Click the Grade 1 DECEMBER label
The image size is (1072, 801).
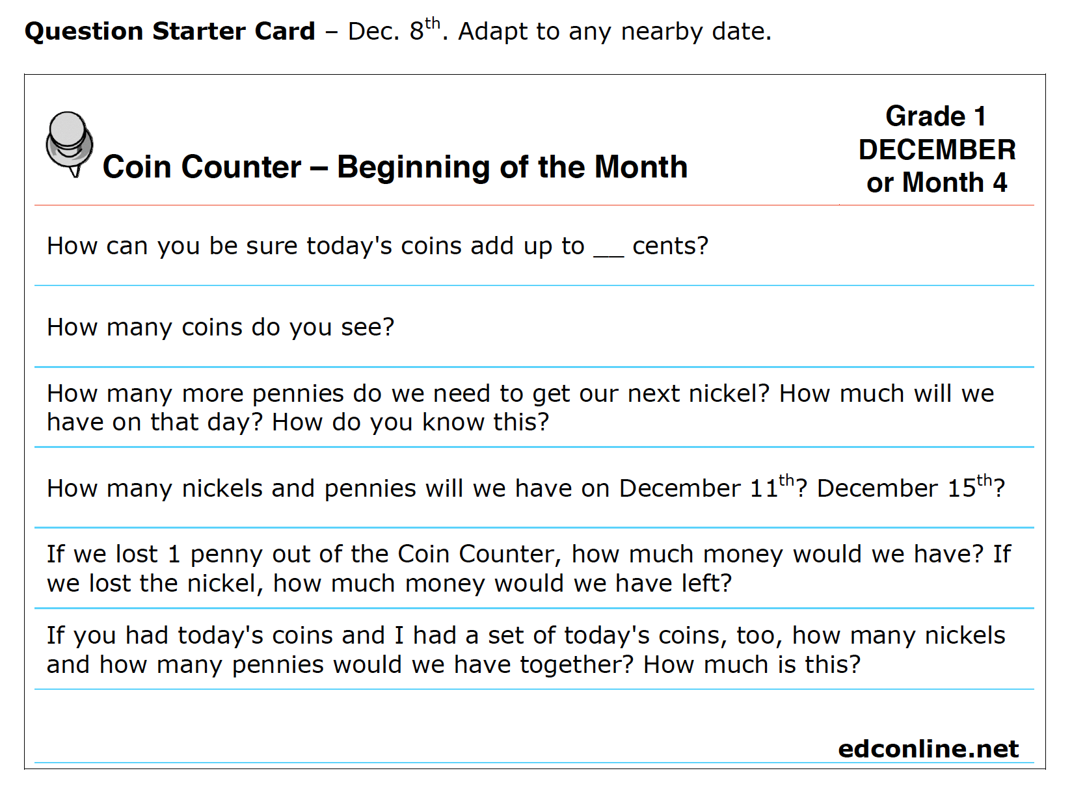coord(937,133)
